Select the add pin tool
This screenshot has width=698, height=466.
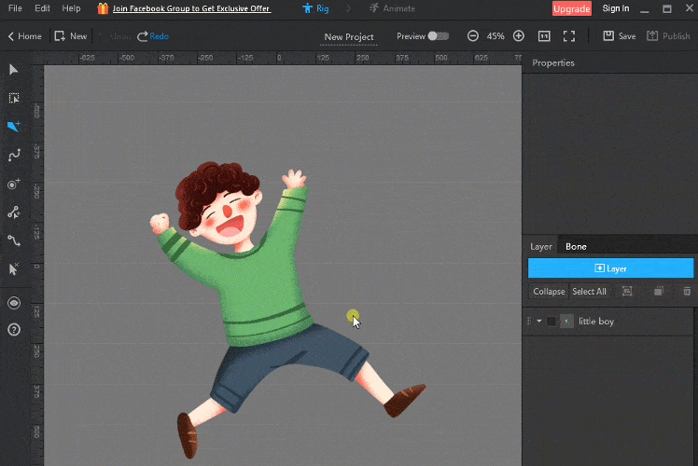(14, 184)
